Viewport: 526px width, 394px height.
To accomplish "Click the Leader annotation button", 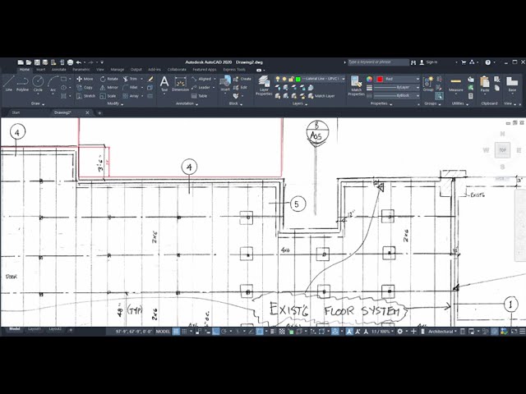I will click(x=201, y=88).
